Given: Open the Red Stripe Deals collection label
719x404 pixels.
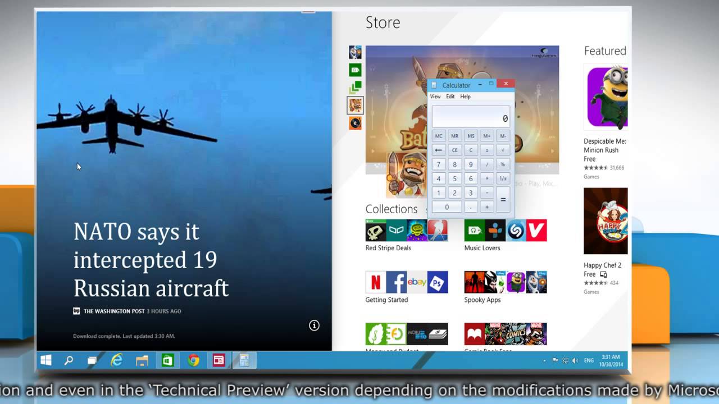Looking at the screenshot, I should click(388, 248).
